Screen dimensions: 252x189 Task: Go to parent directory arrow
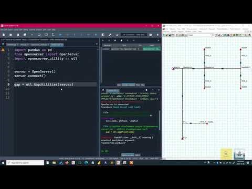coord(157,35)
